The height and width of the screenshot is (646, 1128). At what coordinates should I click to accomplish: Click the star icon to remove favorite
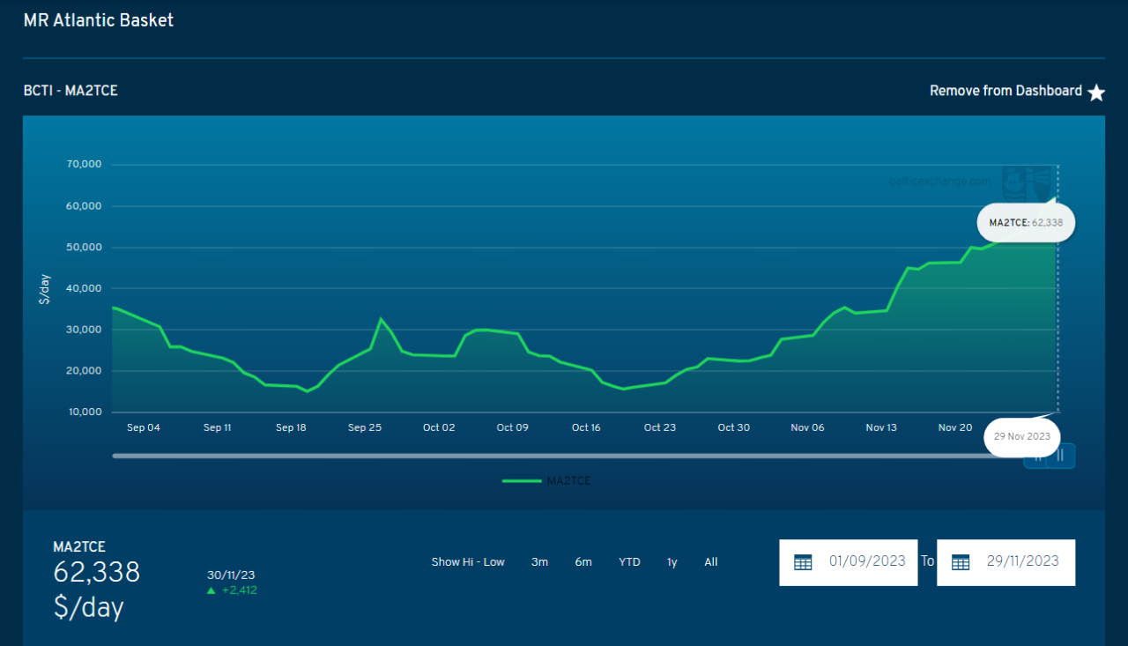click(1095, 93)
